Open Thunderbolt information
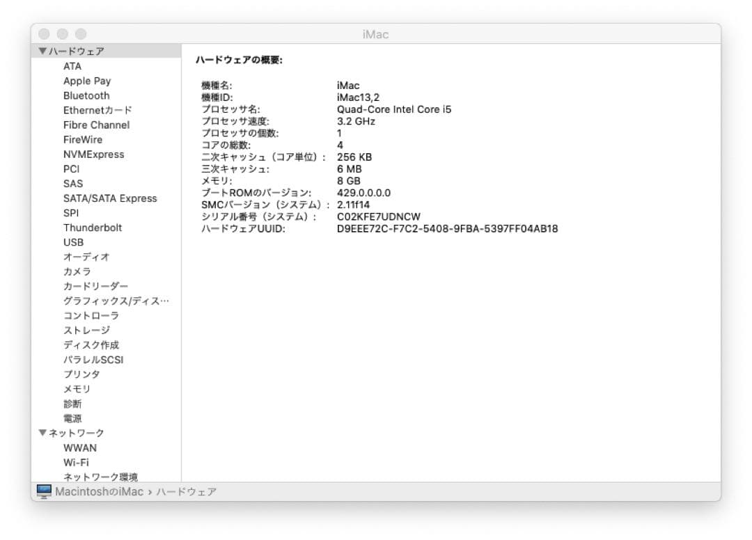The width and height of the screenshot is (752, 540). 93,228
